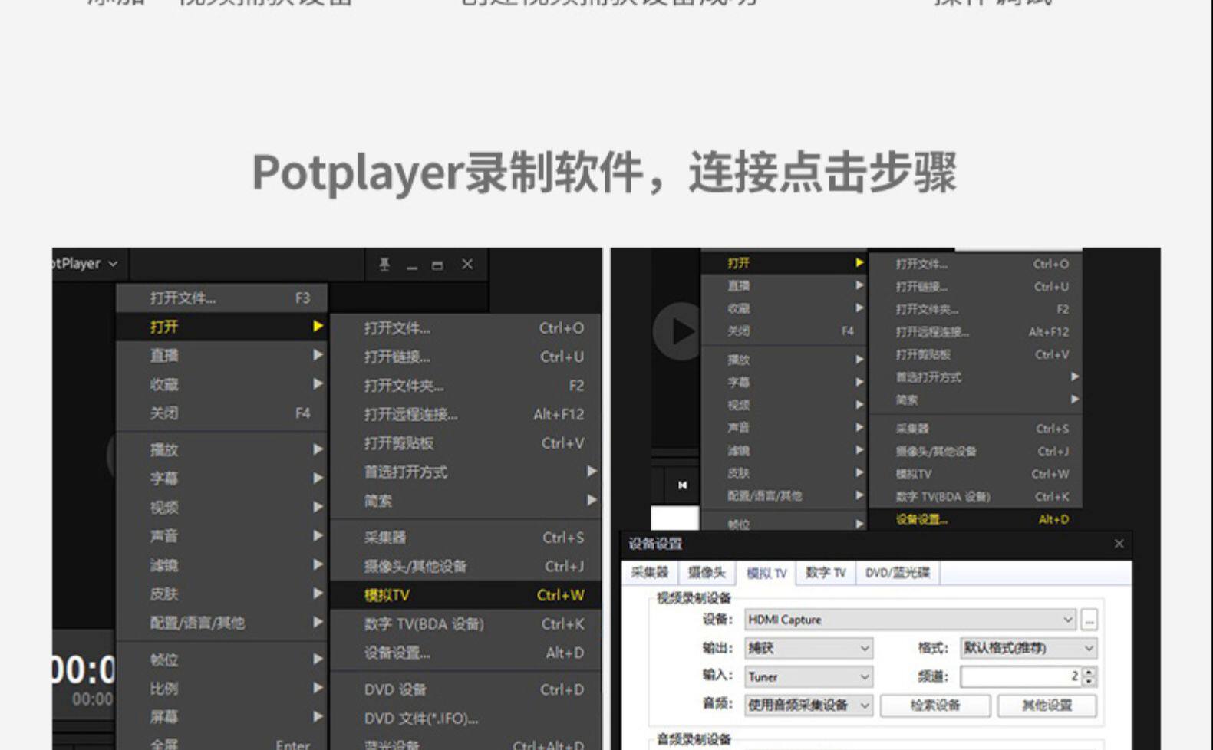The image size is (1213, 750).
Task: Choose 打开链接... Ctrl+U in left window submenu
Action: (466, 357)
